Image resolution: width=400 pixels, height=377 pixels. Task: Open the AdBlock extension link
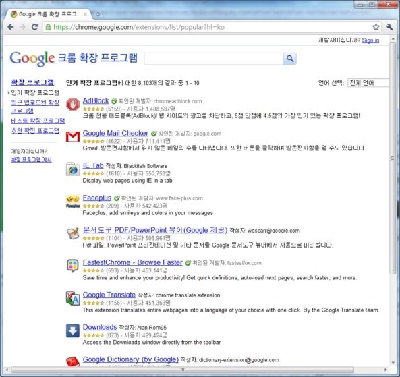click(x=96, y=100)
